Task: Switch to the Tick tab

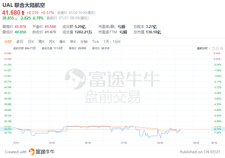Action: (96, 42)
